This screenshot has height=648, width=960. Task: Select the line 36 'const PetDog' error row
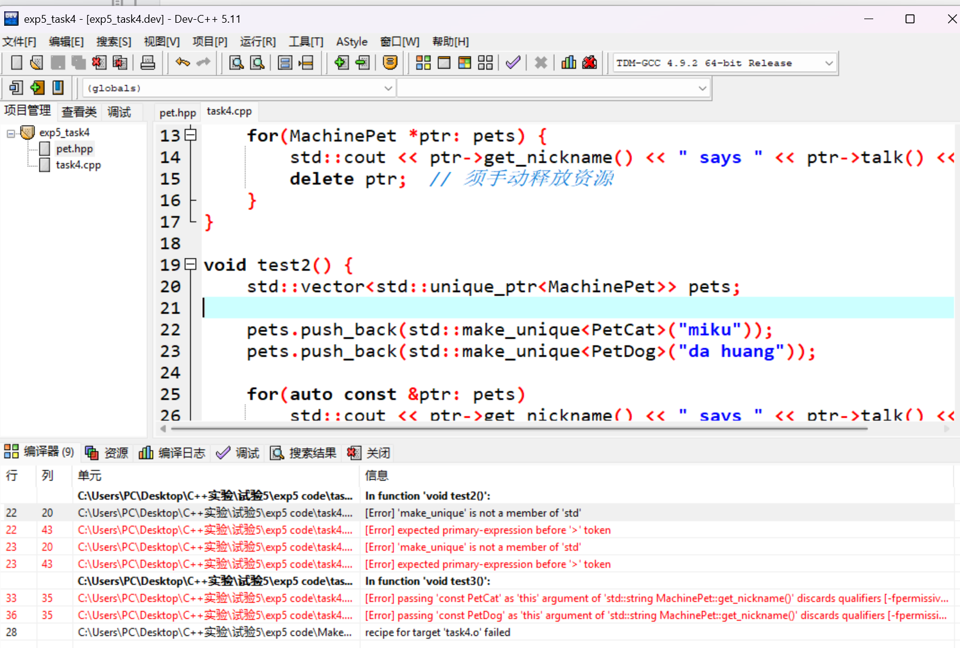coord(478,615)
